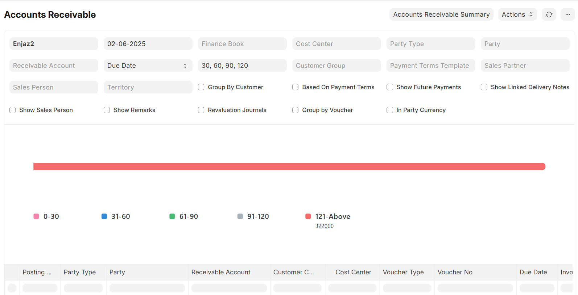The height and width of the screenshot is (295, 578).
Task: Click the 61-90 green legend marker
Action: click(x=172, y=216)
